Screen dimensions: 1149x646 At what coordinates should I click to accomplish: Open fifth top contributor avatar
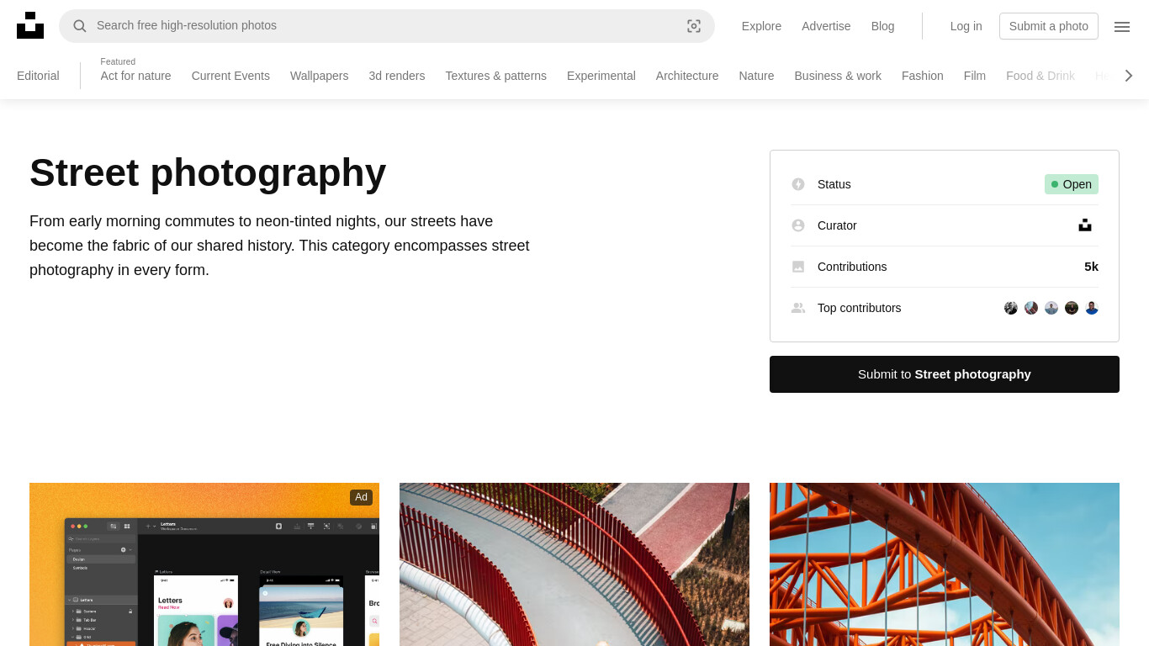[1092, 308]
